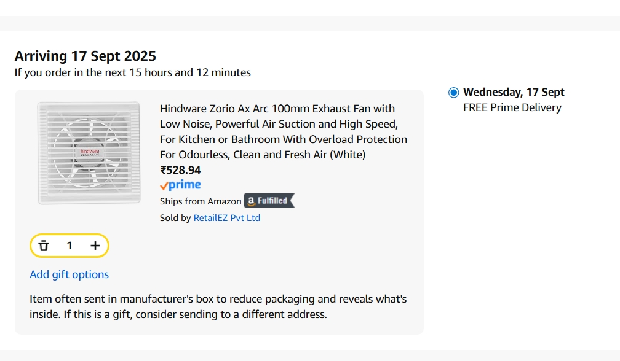Click the trash icon to remove item
This screenshot has height=361, width=620.
(x=43, y=245)
